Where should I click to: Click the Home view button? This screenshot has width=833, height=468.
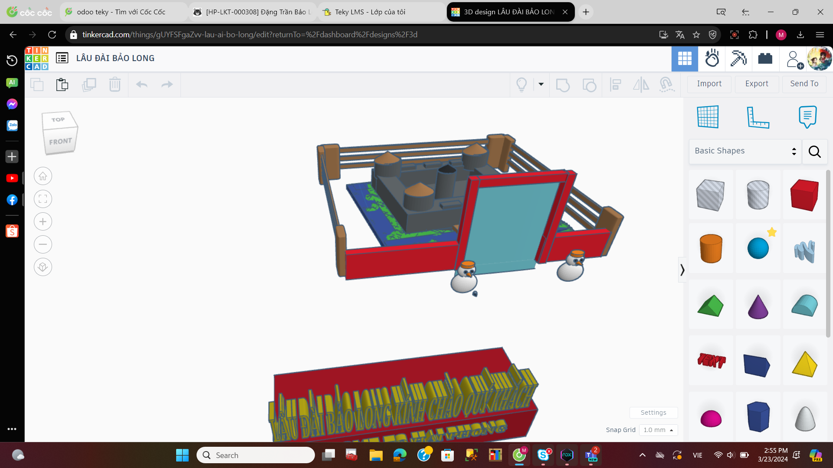point(43,176)
